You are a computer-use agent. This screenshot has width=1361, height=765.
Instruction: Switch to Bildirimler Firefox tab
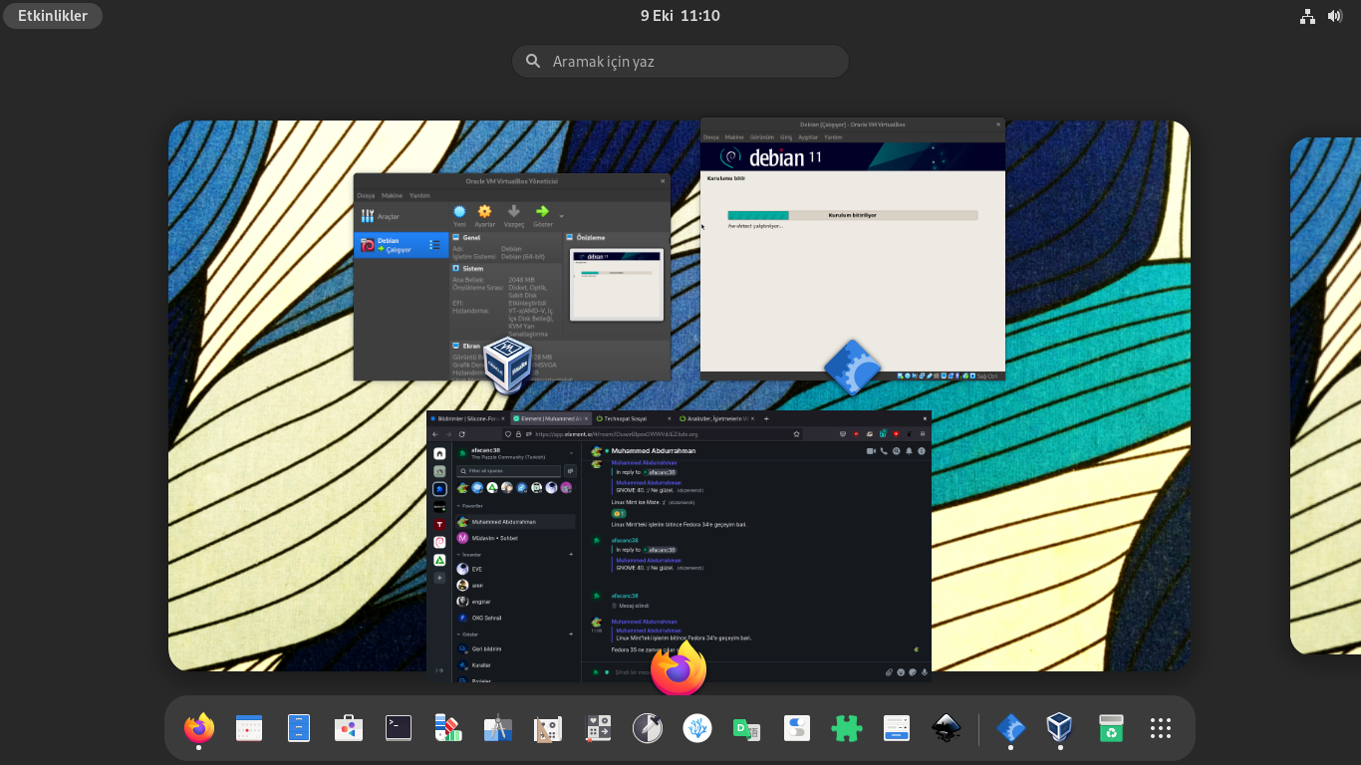(467, 419)
